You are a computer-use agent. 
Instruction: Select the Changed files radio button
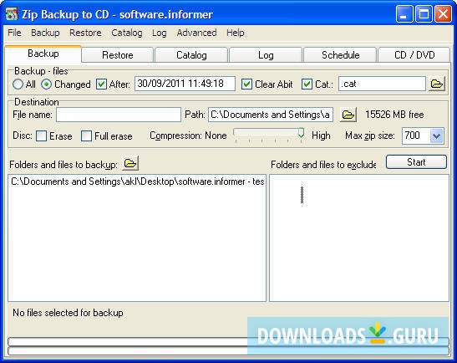46,84
